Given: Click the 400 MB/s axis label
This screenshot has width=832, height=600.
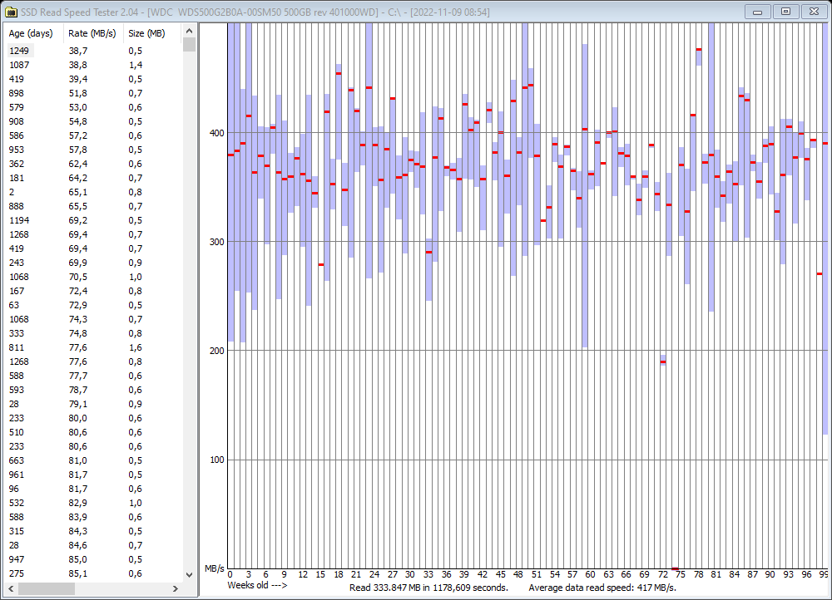Looking at the screenshot, I should (217, 133).
